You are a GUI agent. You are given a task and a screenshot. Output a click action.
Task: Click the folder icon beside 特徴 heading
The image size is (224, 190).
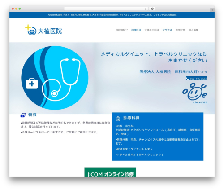tap(23, 115)
